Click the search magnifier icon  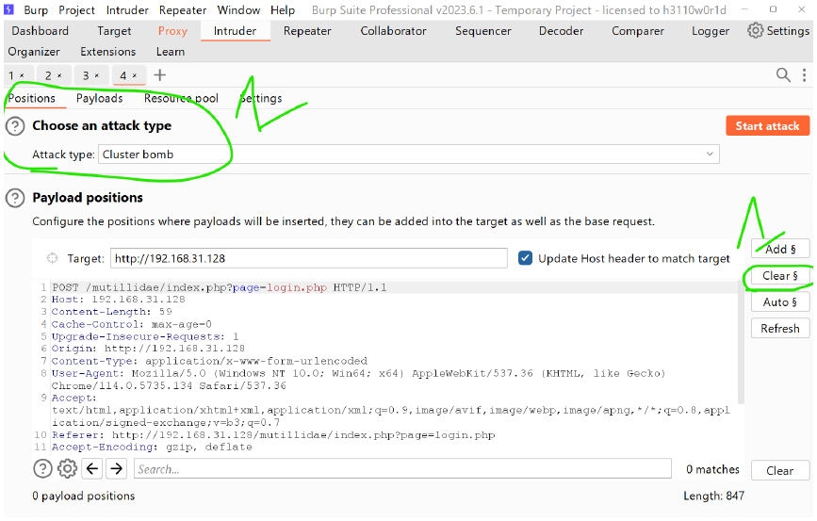coord(783,75)
